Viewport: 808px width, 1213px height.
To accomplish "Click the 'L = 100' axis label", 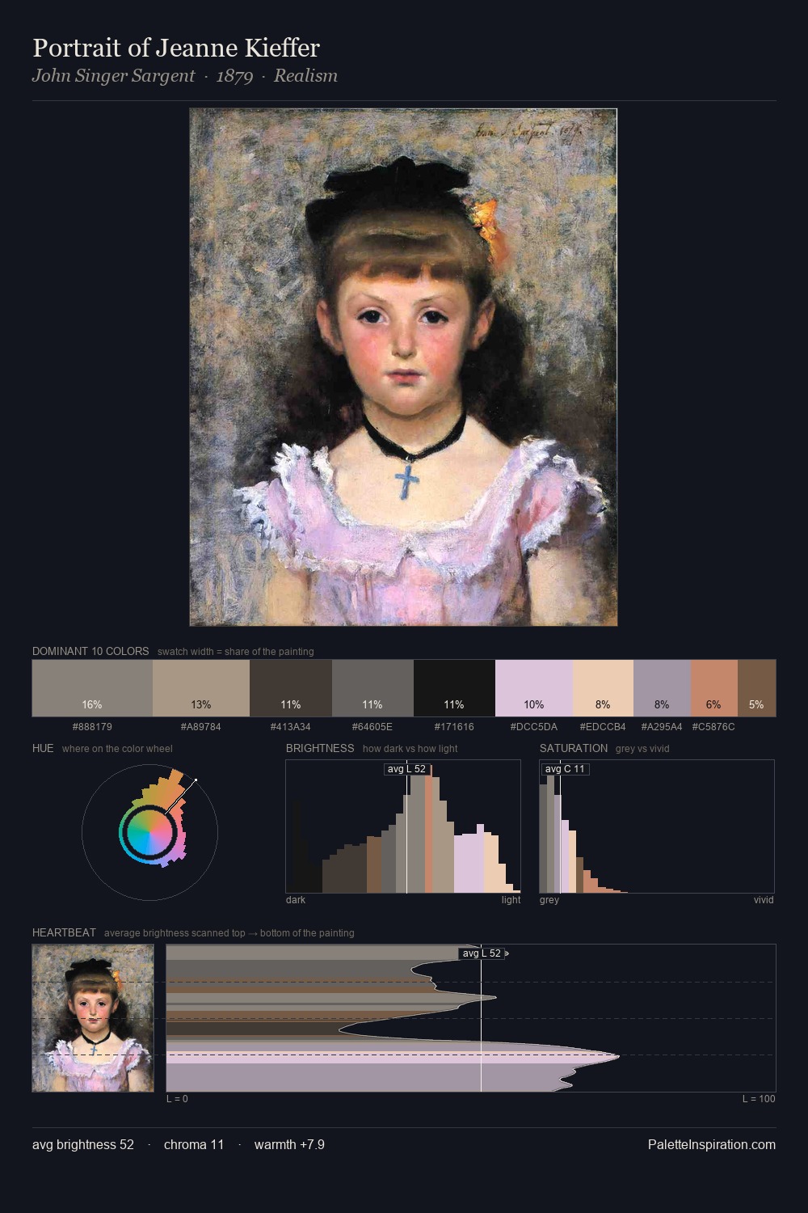I will tap(759, 1099).
